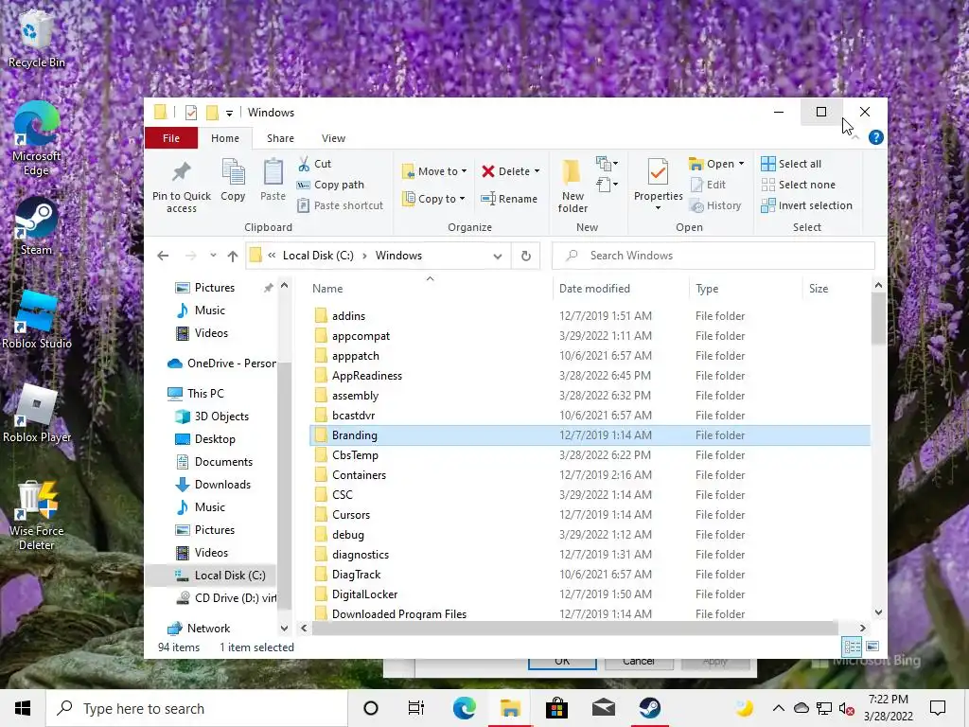Open Customize Quick Access Toolbar dropdown
The width and height of the screenshot is (969, 727).
click(x=229, y=113)
